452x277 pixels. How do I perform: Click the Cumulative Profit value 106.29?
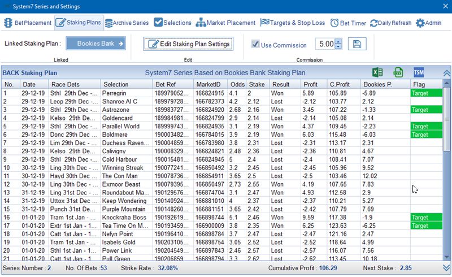(328, 268)
